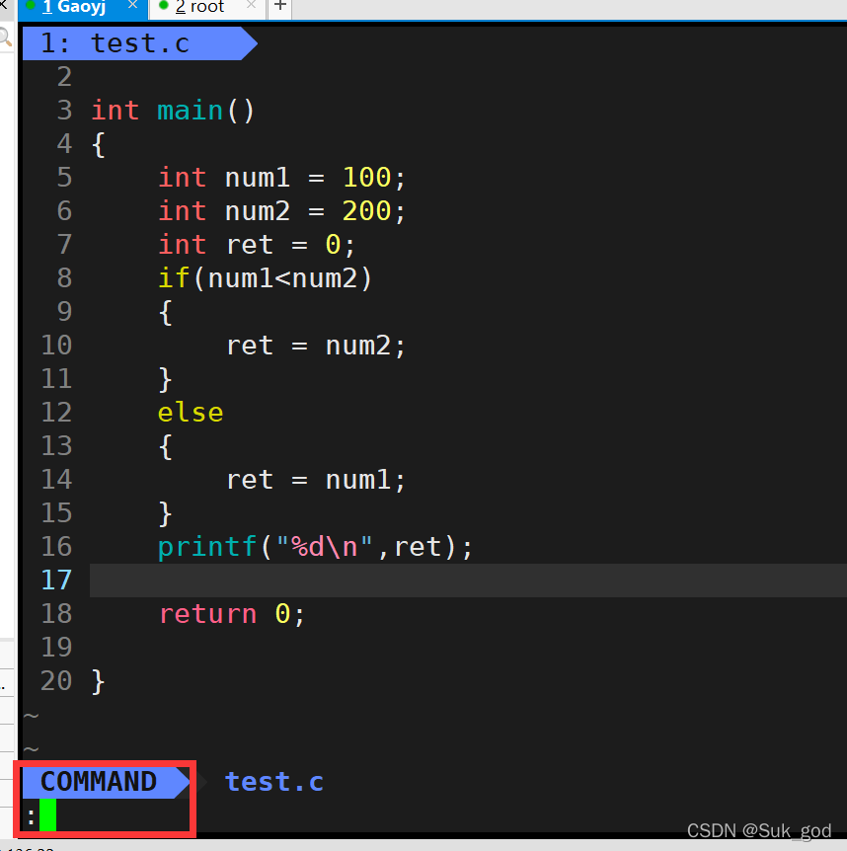Click the closing brace on line 15
This screenshot has height=851, width=847.
pos(165,514)
